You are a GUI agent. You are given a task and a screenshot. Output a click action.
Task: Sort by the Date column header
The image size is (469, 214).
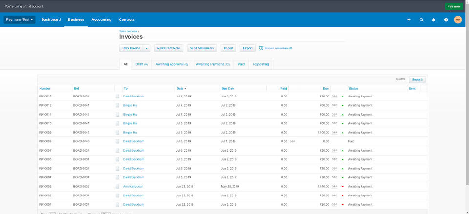181,89
